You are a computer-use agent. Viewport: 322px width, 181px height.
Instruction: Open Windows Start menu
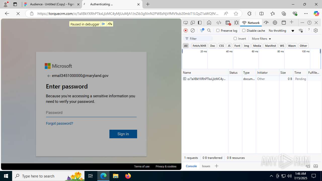pyautogui.click(x=6, y=176)
